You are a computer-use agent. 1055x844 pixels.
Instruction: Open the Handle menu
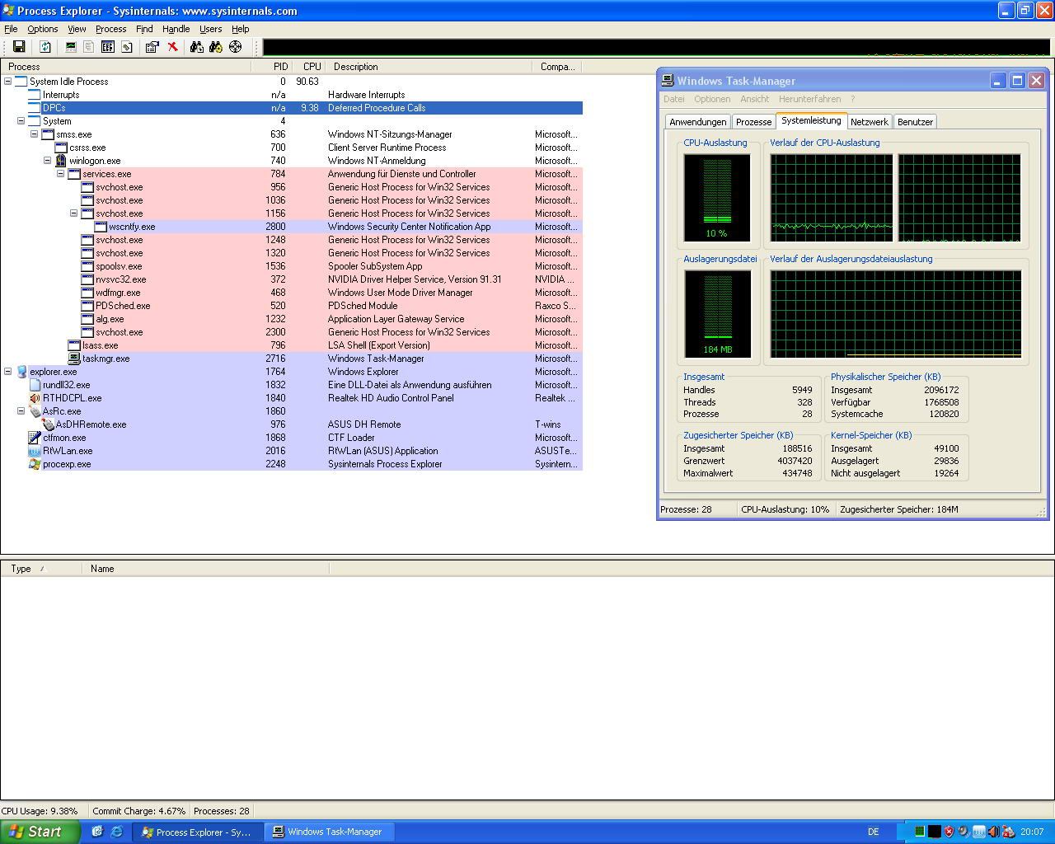click(176, 29)
